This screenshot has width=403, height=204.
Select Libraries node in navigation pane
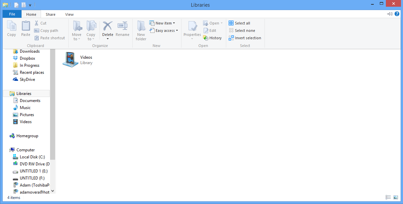point(27,93)
